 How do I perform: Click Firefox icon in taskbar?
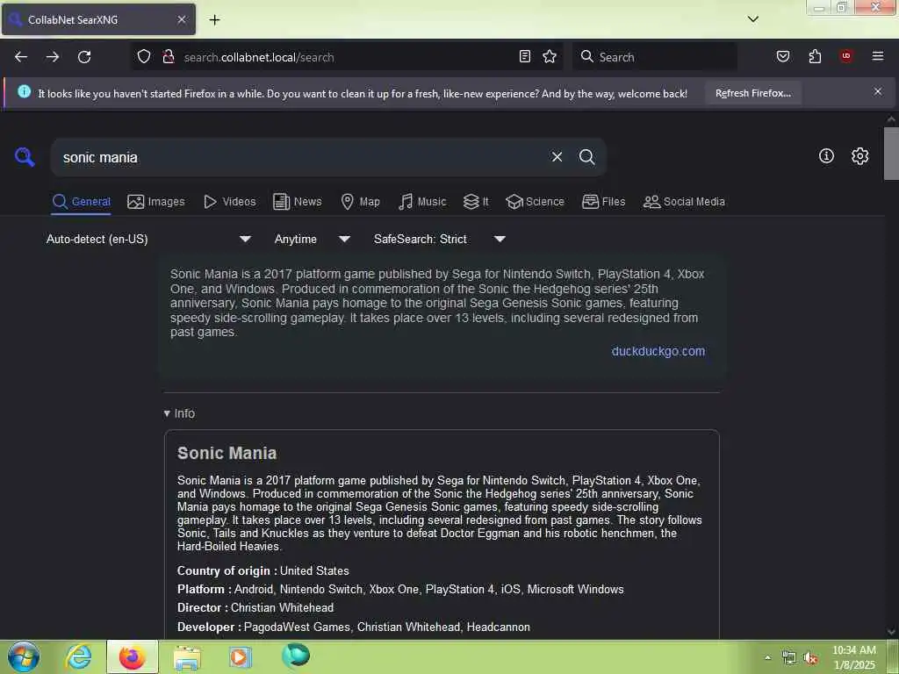pos(132,656)
